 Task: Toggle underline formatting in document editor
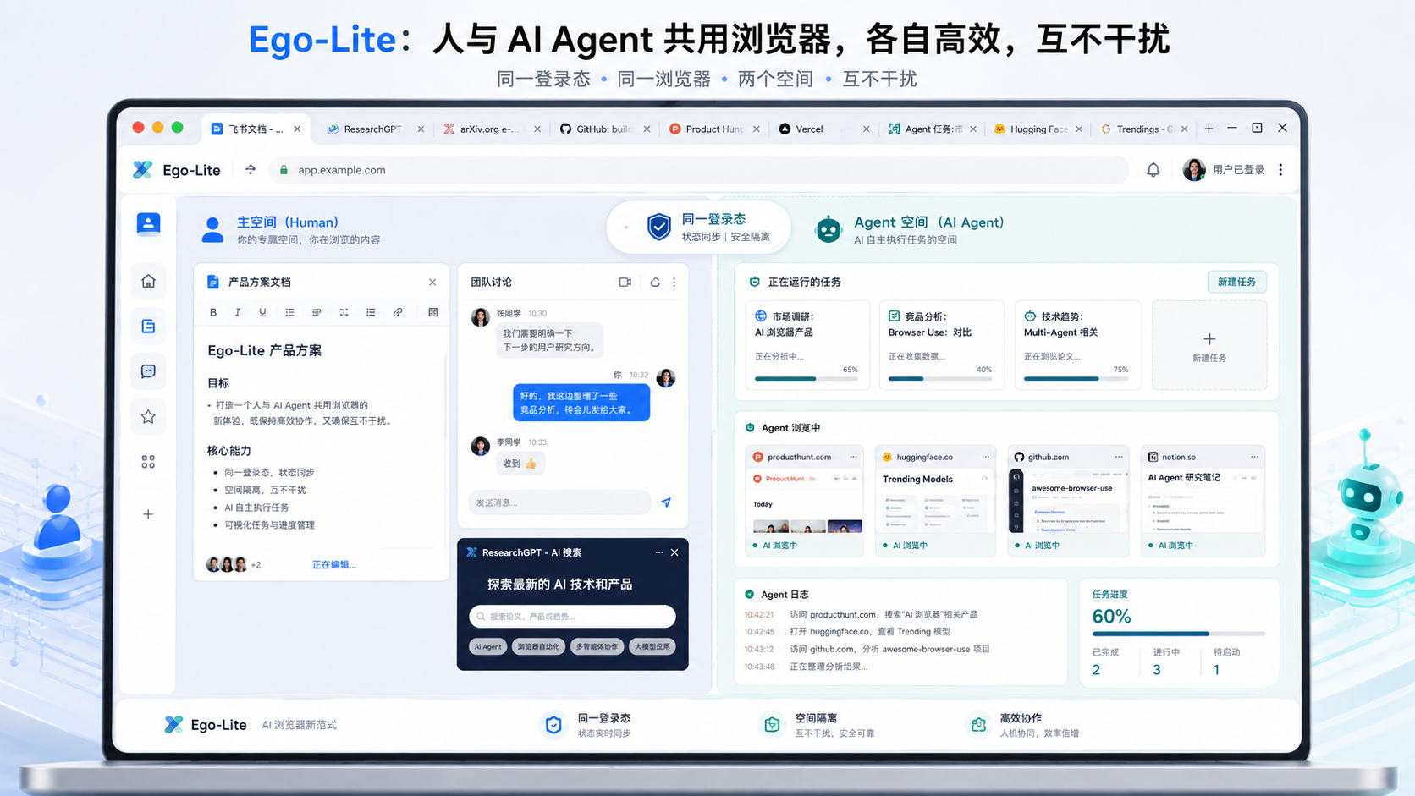click(262, 312)
